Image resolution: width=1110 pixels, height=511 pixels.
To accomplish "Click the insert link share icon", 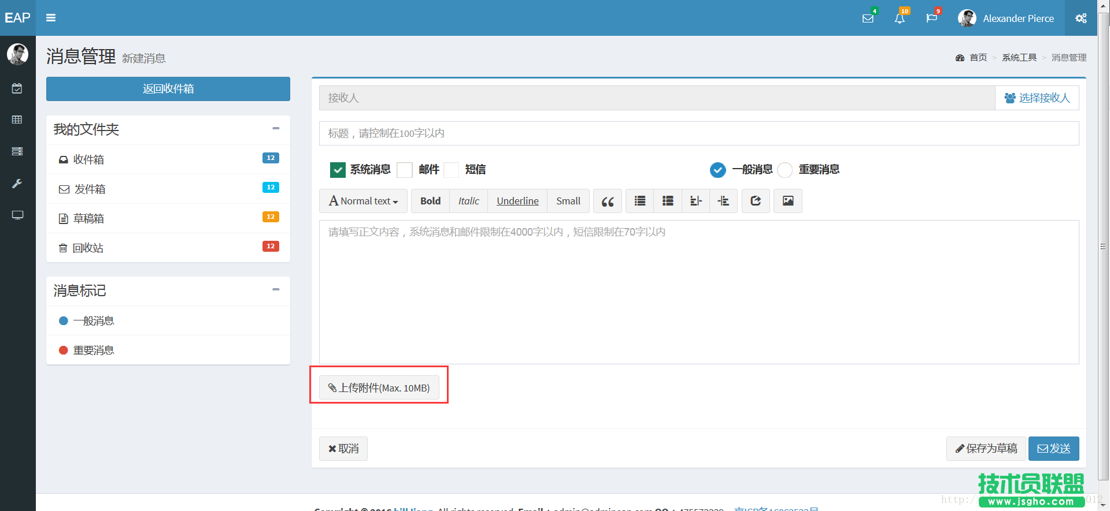I will [755, 201].
